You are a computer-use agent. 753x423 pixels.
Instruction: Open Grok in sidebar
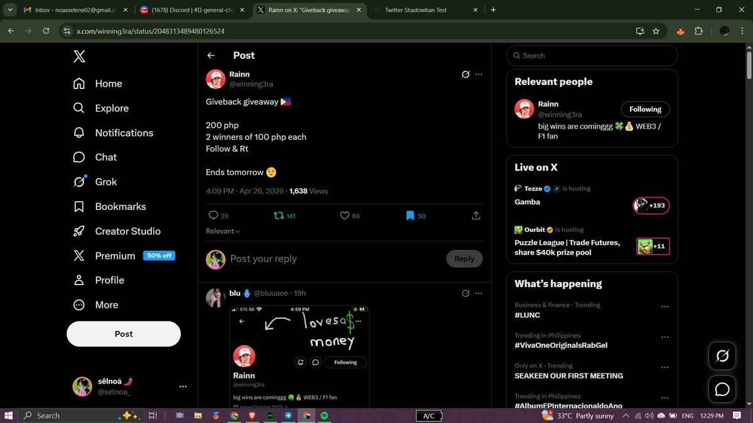coord(95,182)
